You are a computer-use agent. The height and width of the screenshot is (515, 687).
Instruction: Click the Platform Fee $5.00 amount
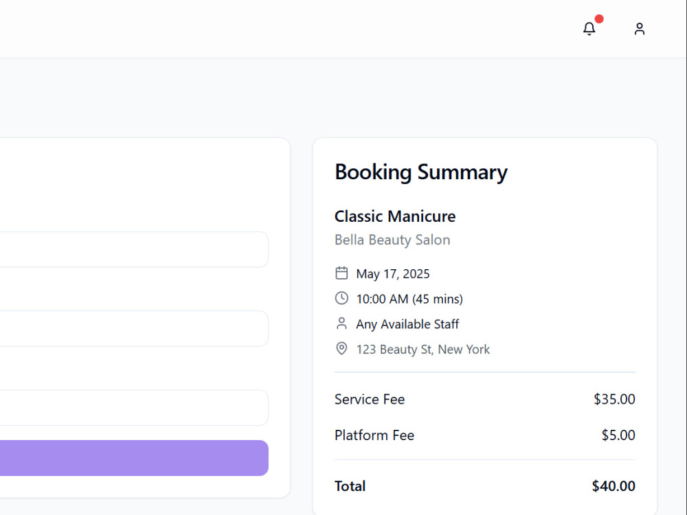[618, 435]
